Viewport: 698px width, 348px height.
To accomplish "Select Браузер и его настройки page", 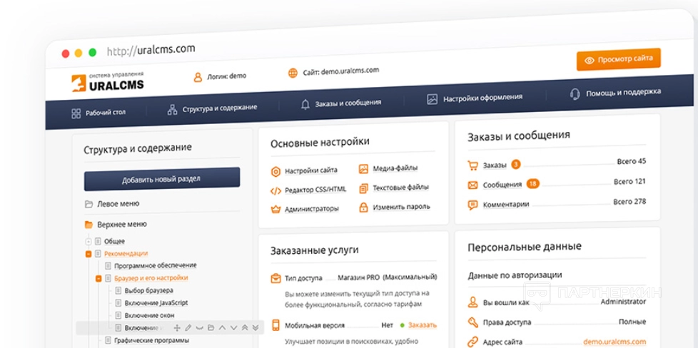I will 151,278.
